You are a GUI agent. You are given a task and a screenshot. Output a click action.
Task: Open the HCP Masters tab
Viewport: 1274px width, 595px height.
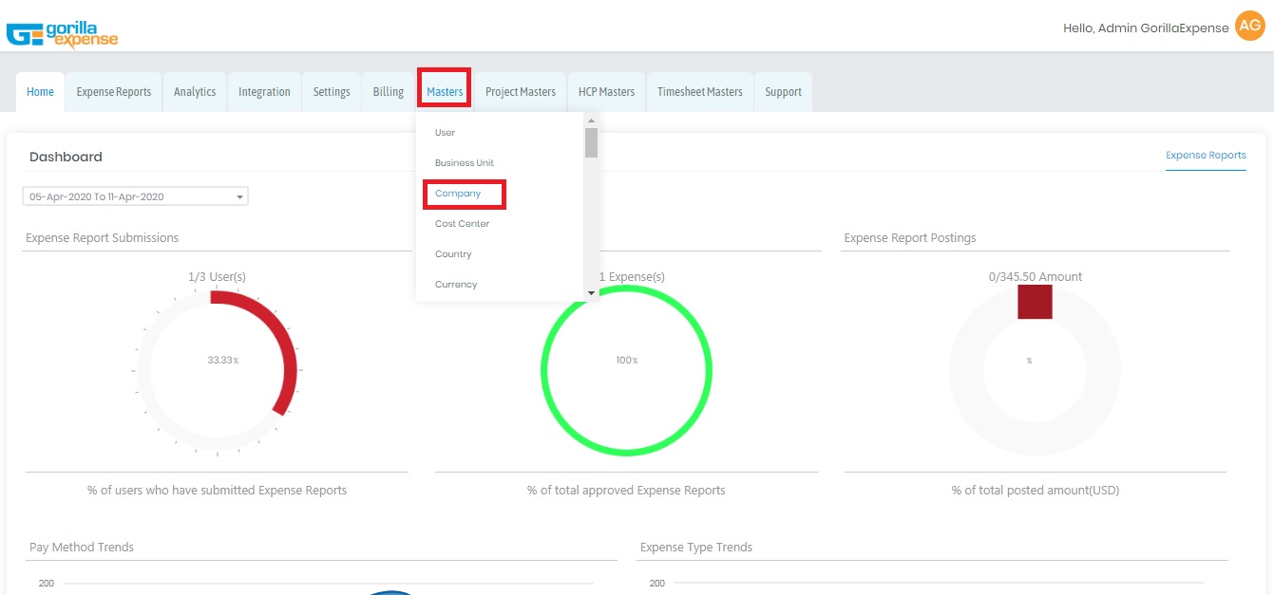coord(606,92)
